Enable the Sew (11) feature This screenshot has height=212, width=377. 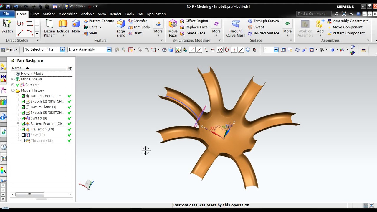(23, 135)
